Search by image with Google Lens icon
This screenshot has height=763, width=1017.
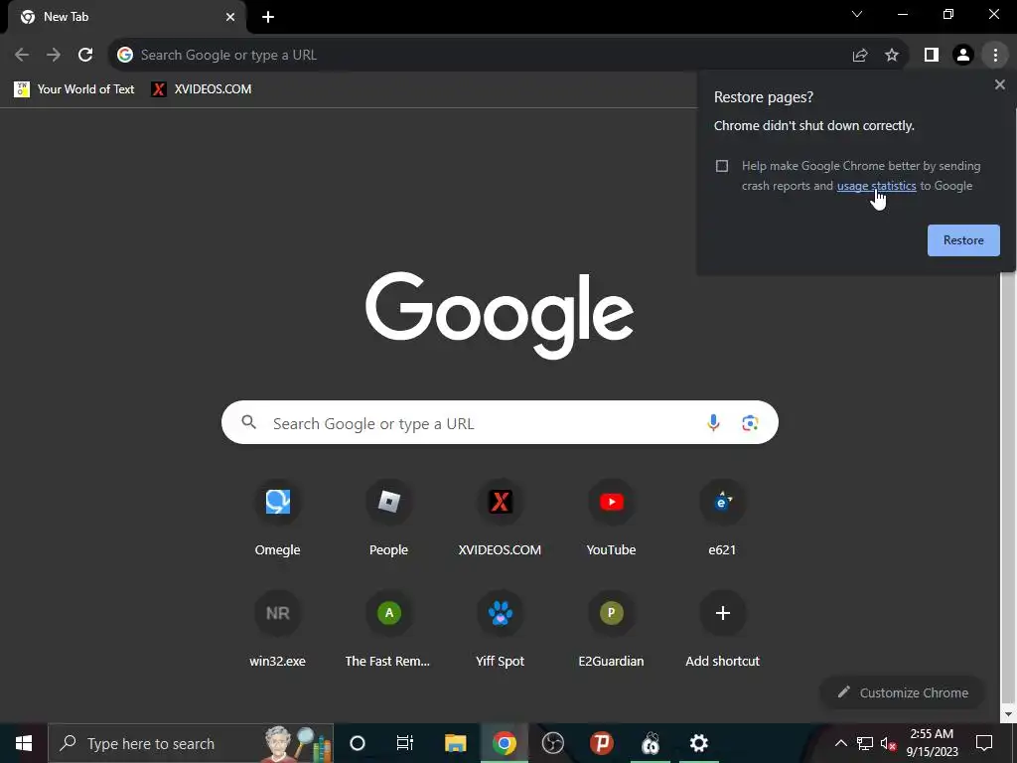[750, 423]
